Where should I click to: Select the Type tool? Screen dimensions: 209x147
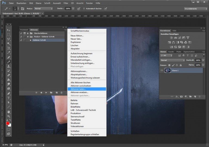tap(9, 98)
